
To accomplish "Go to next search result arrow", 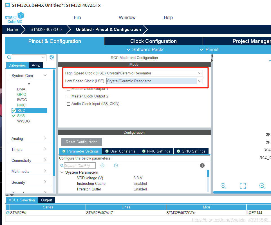I will click(116, 165).
